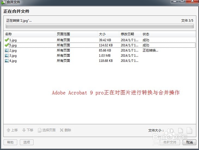Screen dimensions: 199x150
Task: Choose the largest file size icon
Action: (189, 130)
